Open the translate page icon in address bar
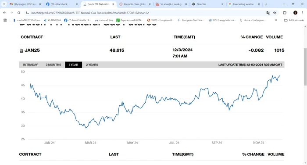 coord(268,13)
